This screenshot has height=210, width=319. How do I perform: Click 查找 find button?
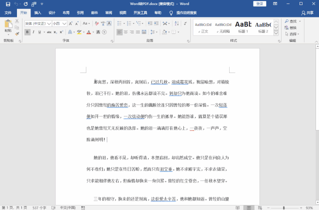click(x=293, y=21)
